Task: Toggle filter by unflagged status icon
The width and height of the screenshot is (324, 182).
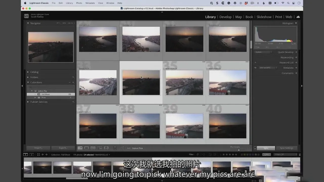Action: [x=204, y=154]
